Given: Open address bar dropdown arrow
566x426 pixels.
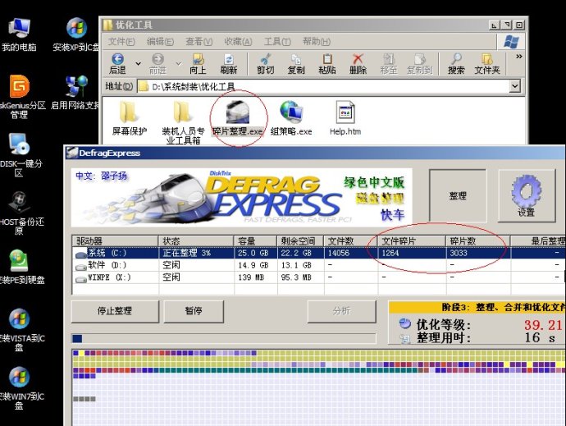Looking at the screenshot, I should (x=515, y=86).
